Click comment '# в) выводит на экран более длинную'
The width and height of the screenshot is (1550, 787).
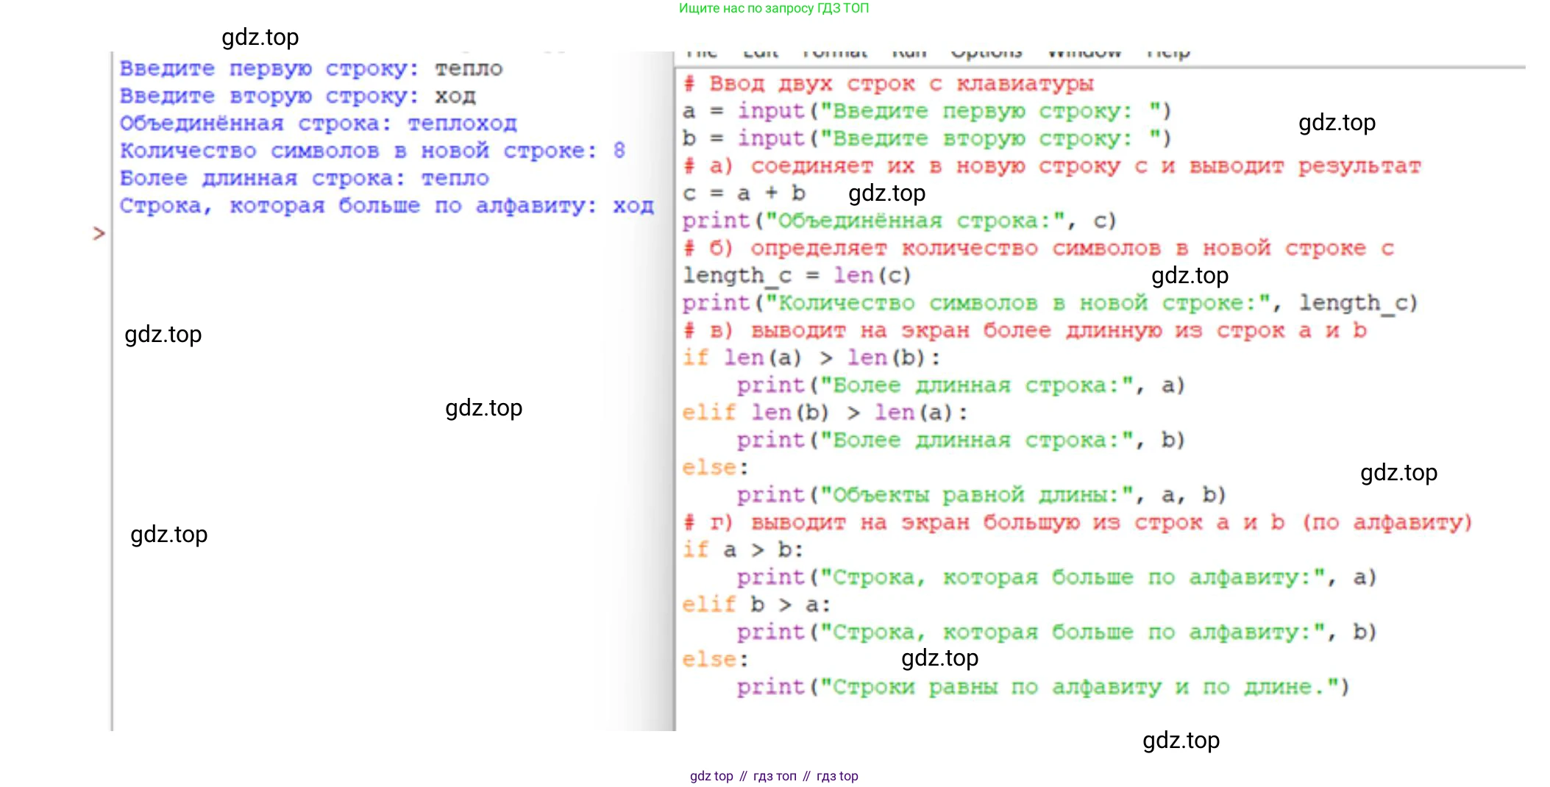[1025, 330]
